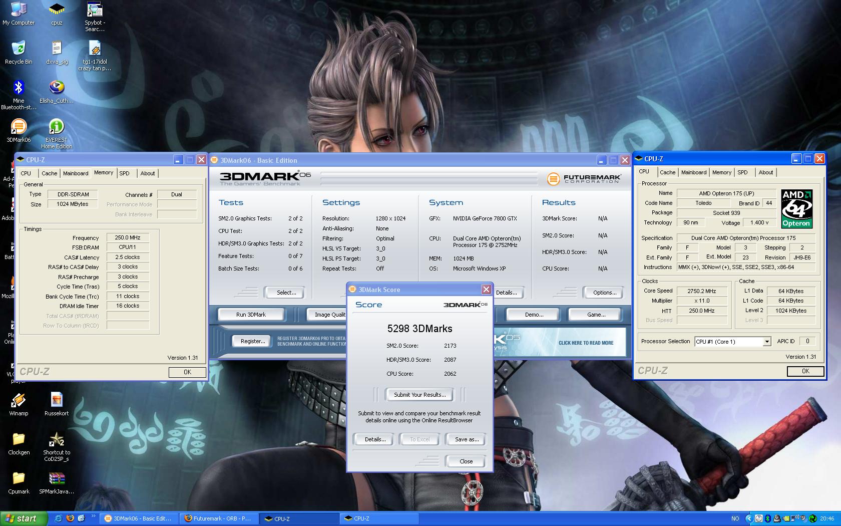This screenshot has height=526, width=841.
Task: Switch to 3DMark06 - Basic Edition taskbar button
Action: click(x=139, y=518)
